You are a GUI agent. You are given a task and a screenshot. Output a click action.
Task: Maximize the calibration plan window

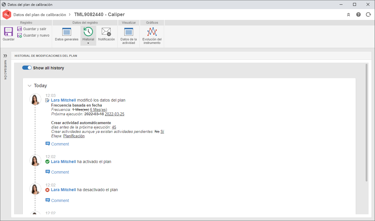355,4
